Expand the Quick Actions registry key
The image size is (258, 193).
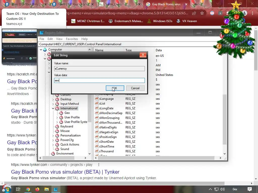point(53,144)
